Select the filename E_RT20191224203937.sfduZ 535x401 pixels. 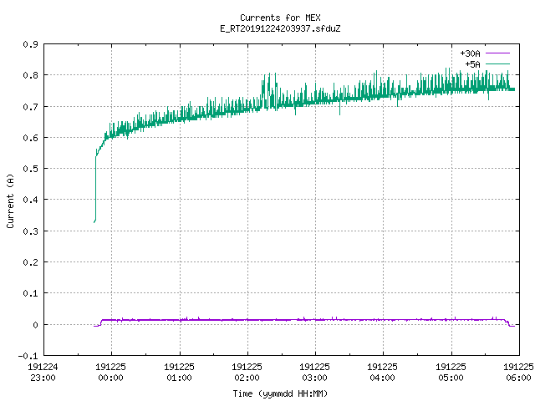pyautogui.click(x=280, y=28)
